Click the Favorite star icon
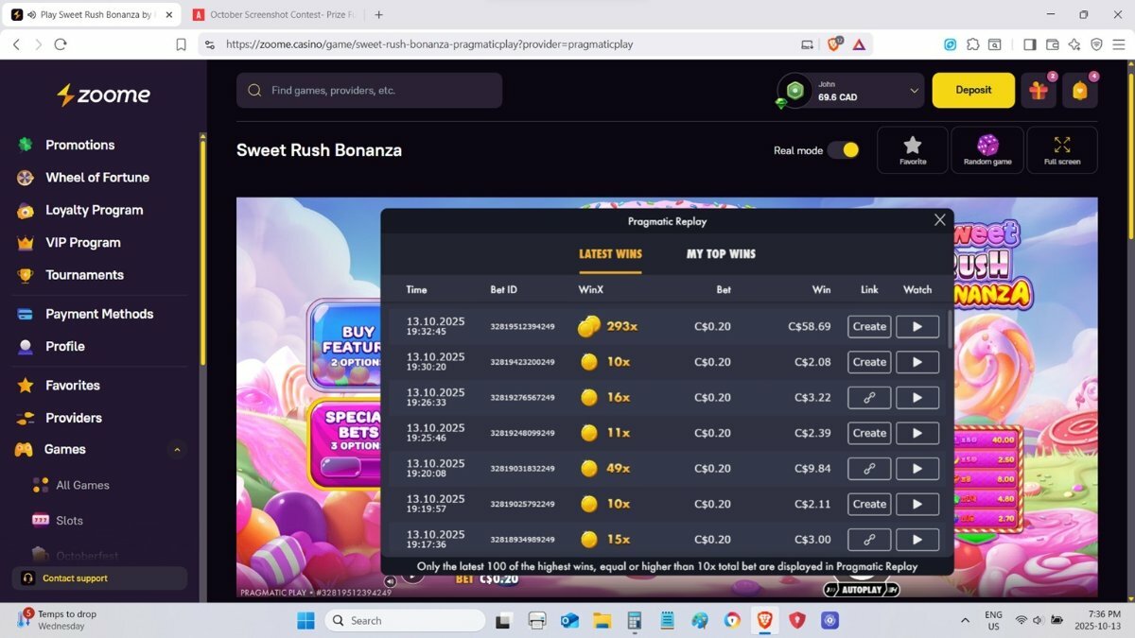The width and height of the screenshot is (1135, 638). [912, 149]
